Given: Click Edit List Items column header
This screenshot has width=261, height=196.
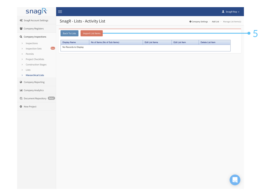Looking at the screenshot, I should (x=157, y=42).
